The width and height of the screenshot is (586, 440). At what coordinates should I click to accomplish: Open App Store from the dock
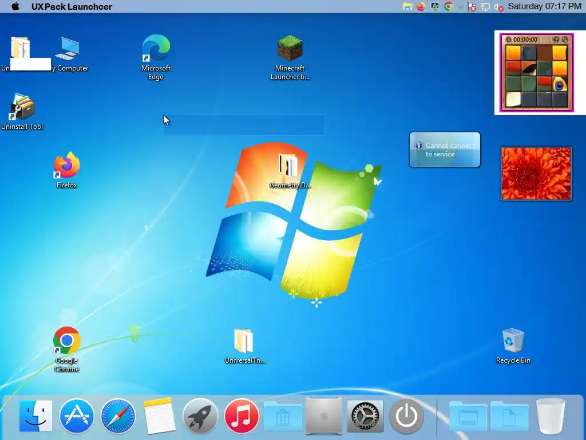[77, 416]
